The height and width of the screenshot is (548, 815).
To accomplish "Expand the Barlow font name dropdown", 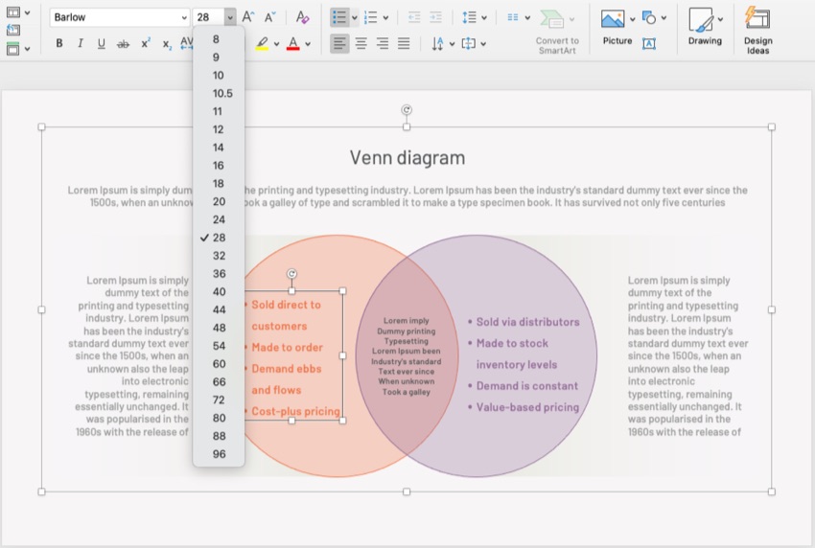I will (x=183, y=17).
